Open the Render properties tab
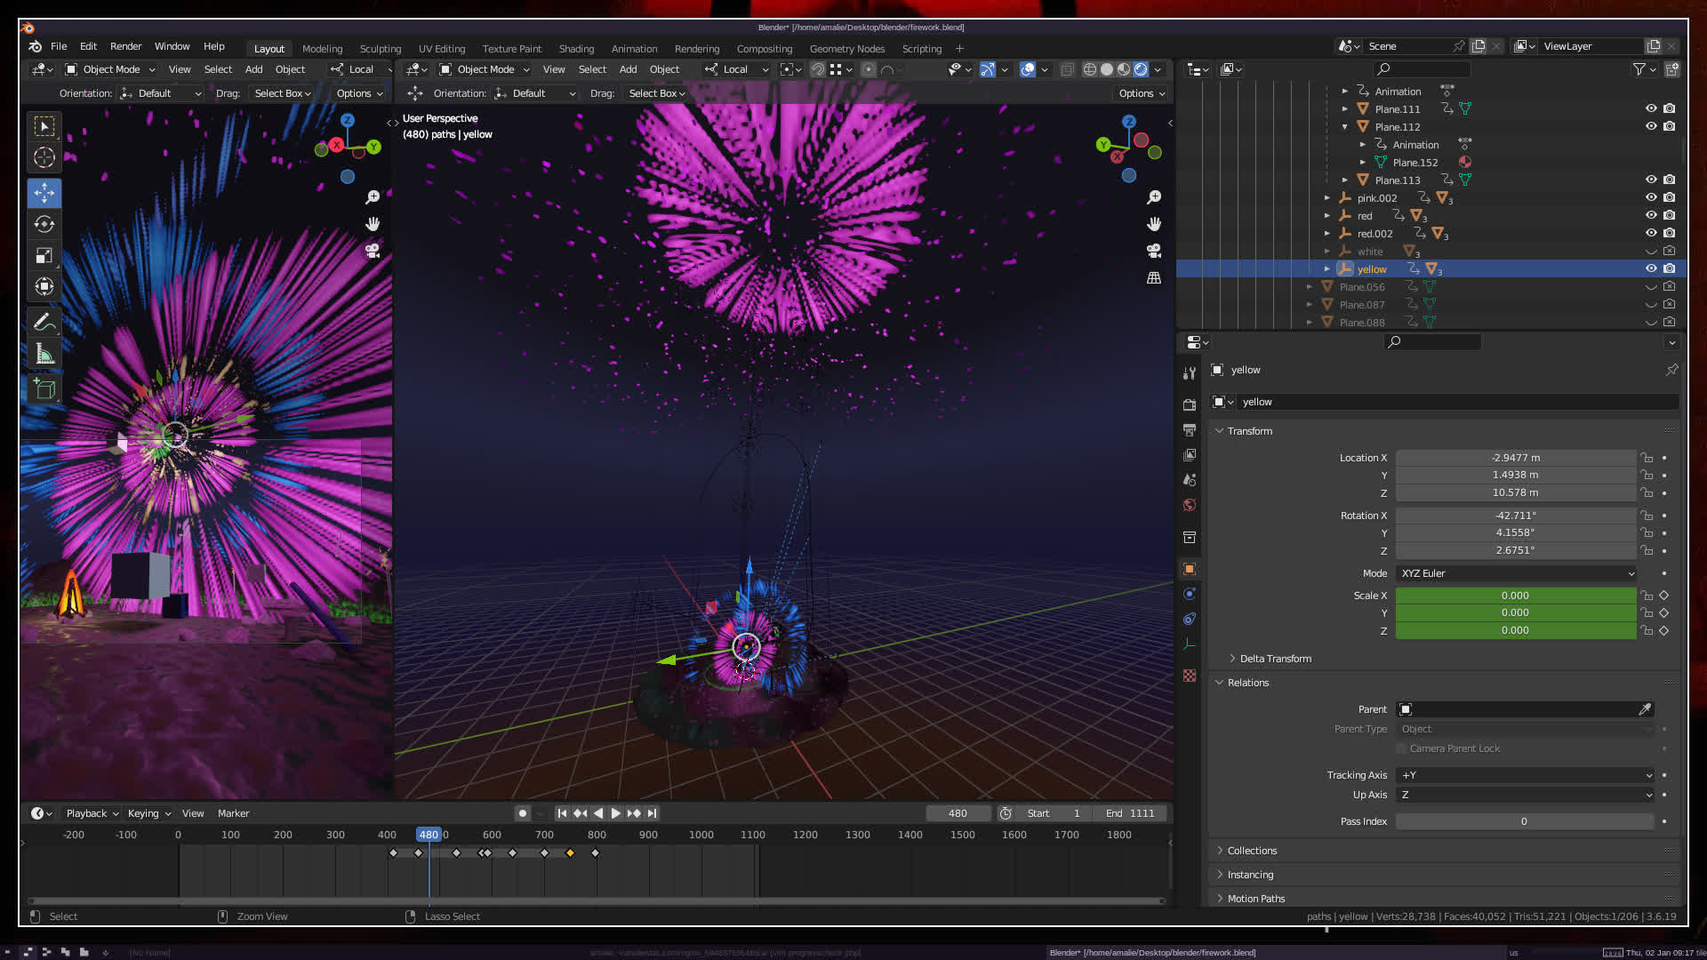This screenshot has width=1707, height=960. 1190,405
